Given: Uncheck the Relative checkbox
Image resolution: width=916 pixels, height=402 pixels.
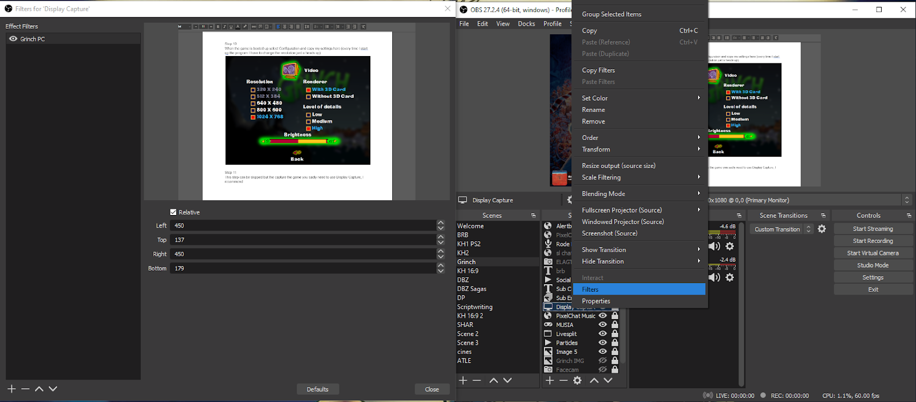Looking at the screenshot, I should coord(173,212).
